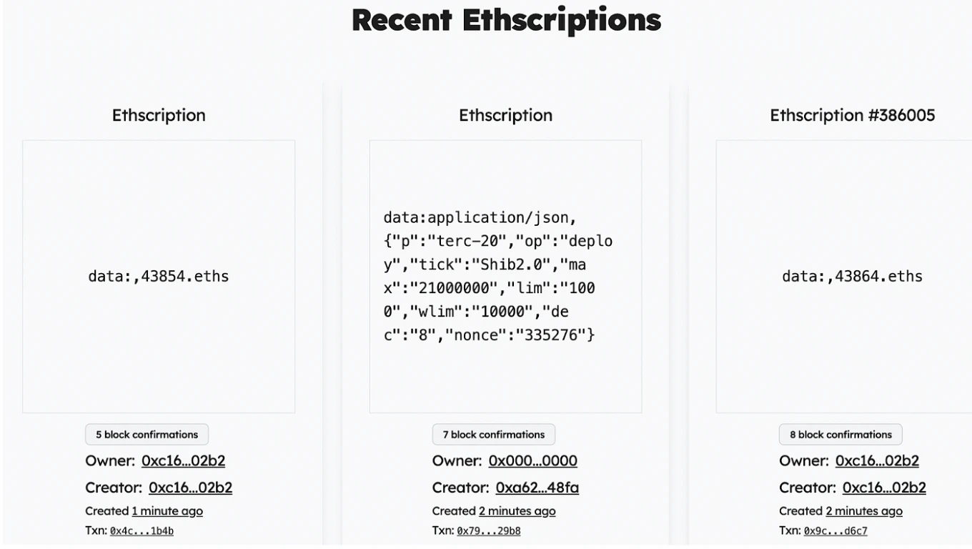Screen dimensions: 972x549
Task: Open the data:,43854.eths ethscription preview
Action: pos(159,276)
